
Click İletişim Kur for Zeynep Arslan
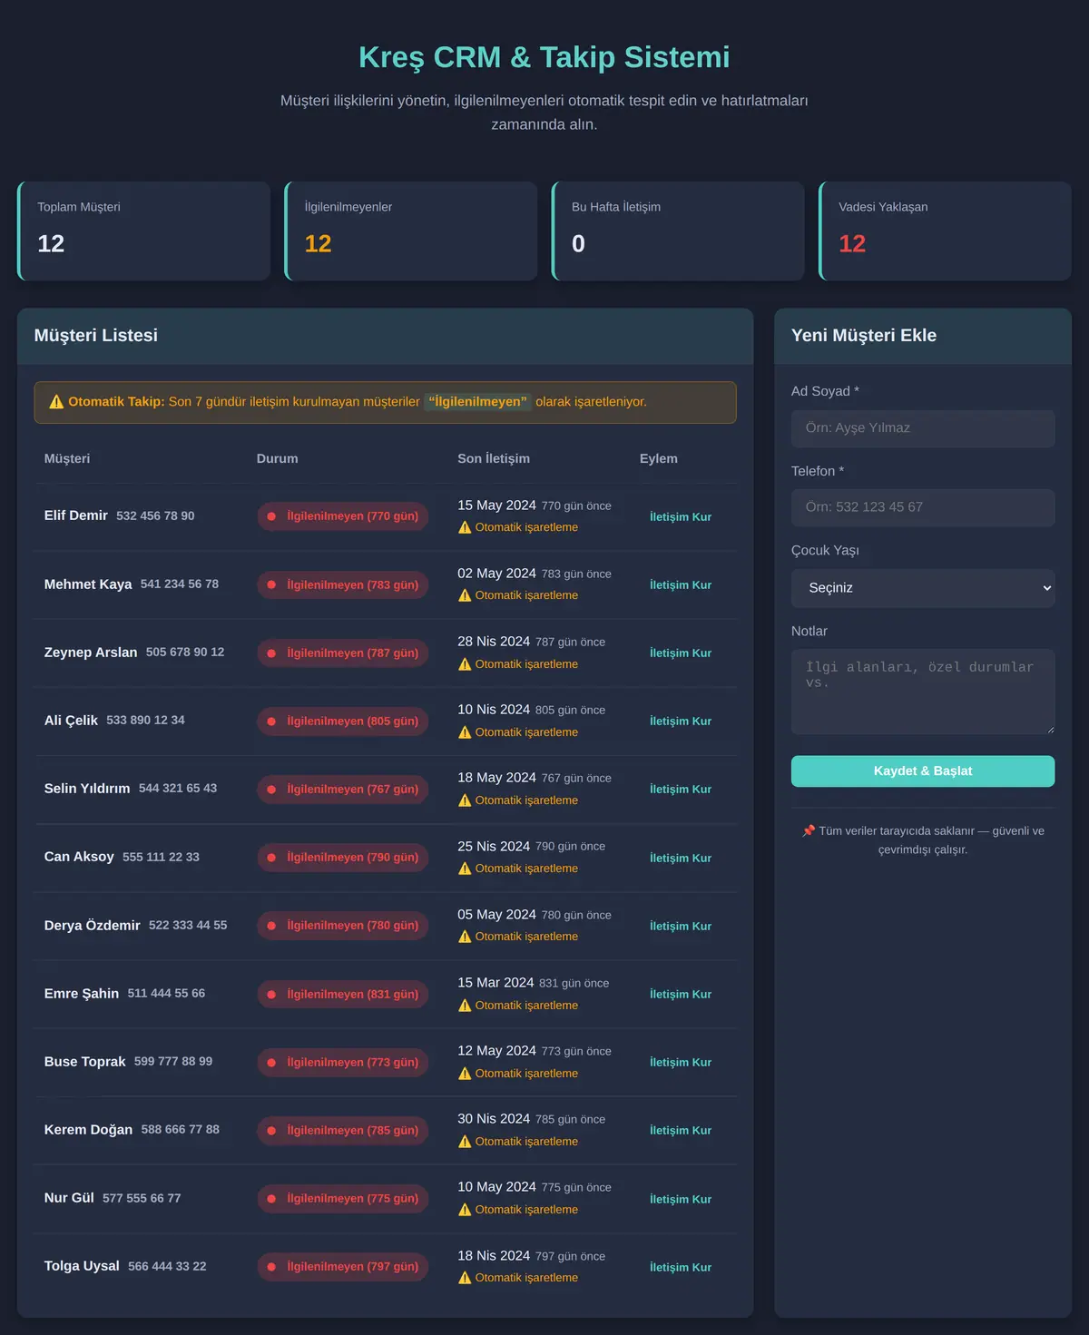tap(681, 653)
